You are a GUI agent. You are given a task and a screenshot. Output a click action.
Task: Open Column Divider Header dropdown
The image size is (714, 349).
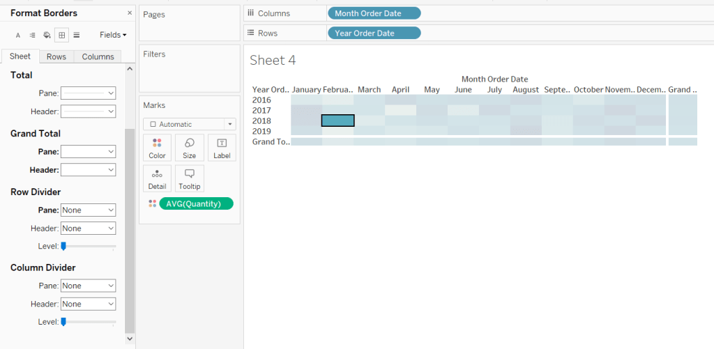tap(89, 304)
